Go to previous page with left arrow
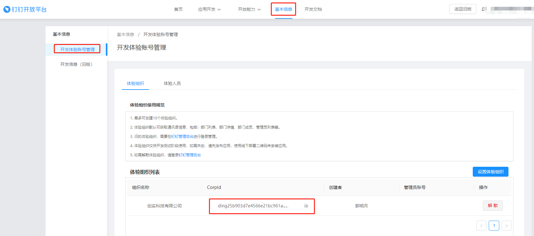The image size is (534, 236). click(x=481, y=226)
